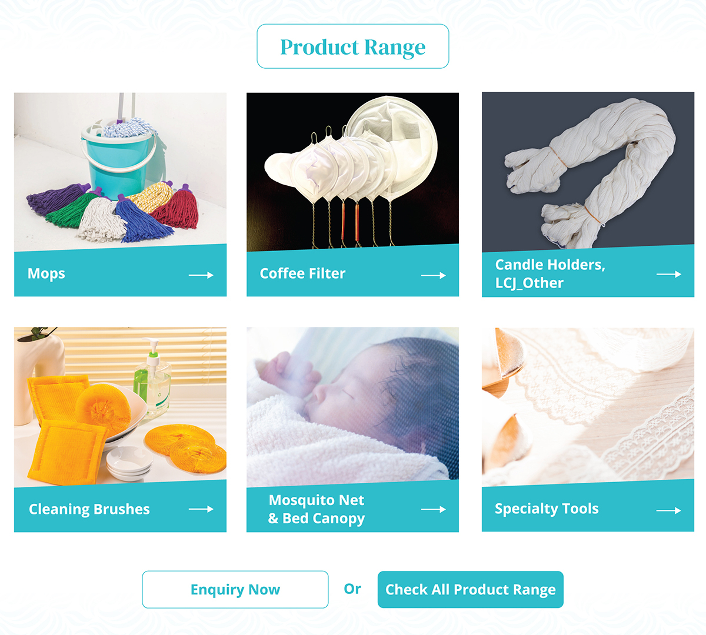Visit Mosquito Net & Bed Canopy label
Image resolution: width=706 pixels, height=635 pixels.
[317, 509]
